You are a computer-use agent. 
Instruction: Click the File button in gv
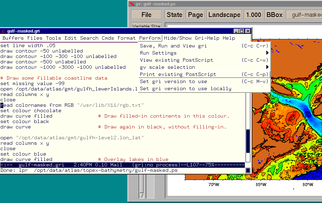146,15
